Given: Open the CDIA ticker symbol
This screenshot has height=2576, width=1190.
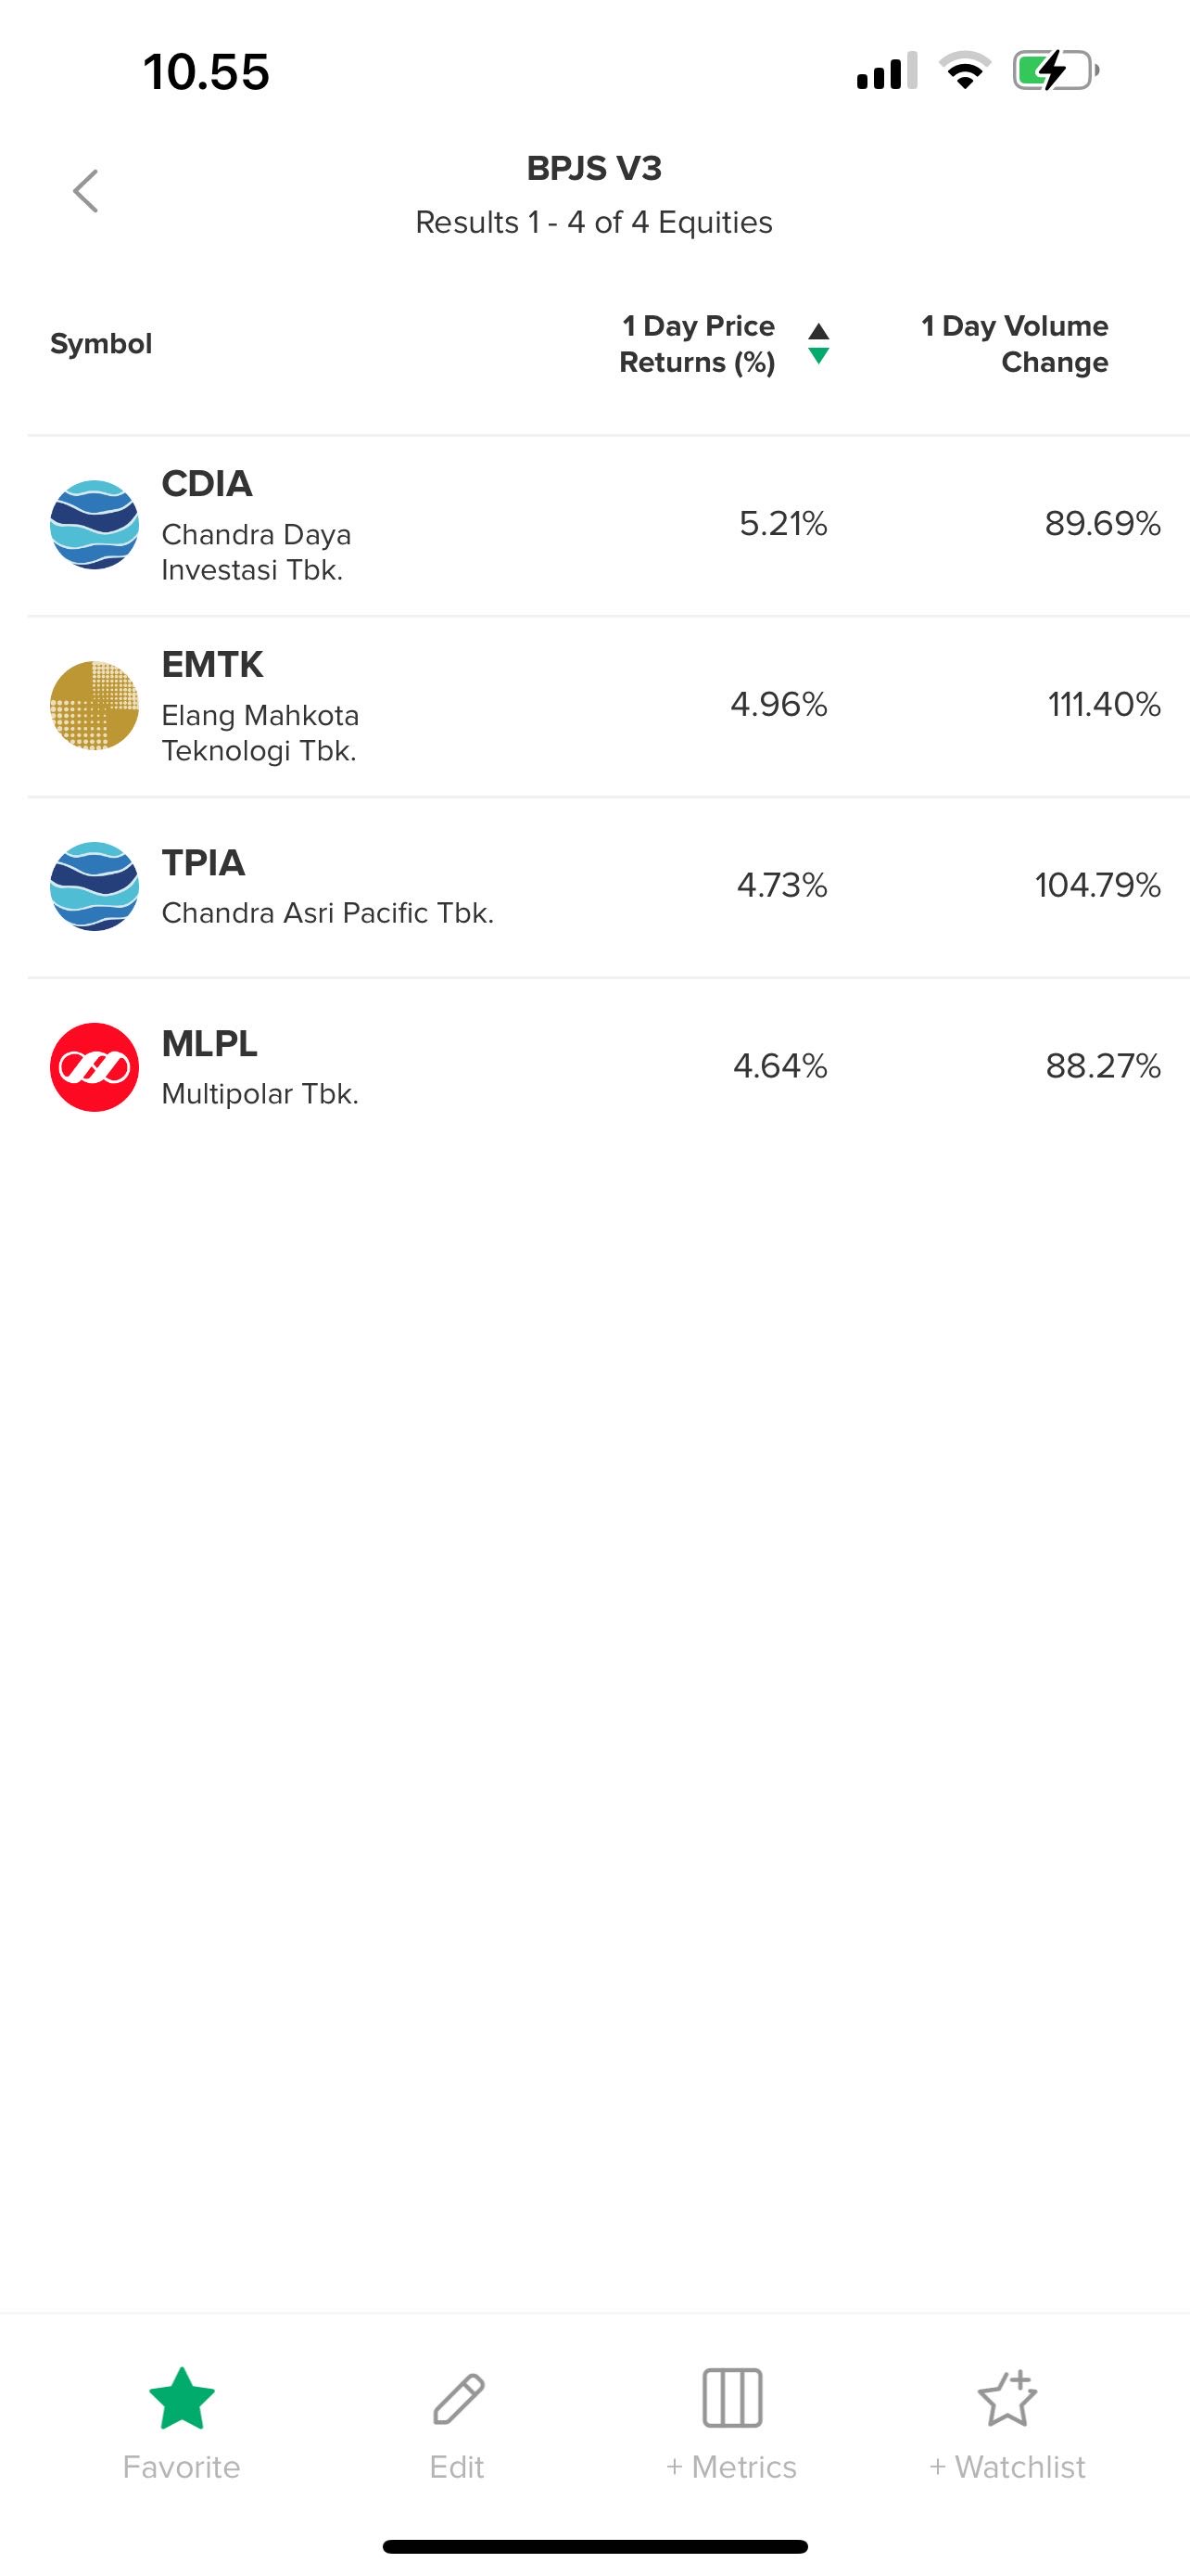Looking at the screenshot, I should 207,484.
